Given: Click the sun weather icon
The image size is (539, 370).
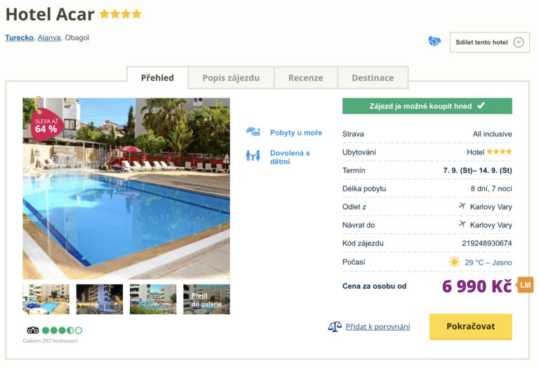Looking at the screenshot, I should click(454, 262).
